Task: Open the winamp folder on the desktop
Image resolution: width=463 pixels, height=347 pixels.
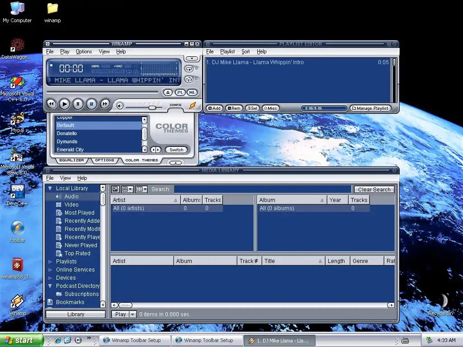Action: 52,12
